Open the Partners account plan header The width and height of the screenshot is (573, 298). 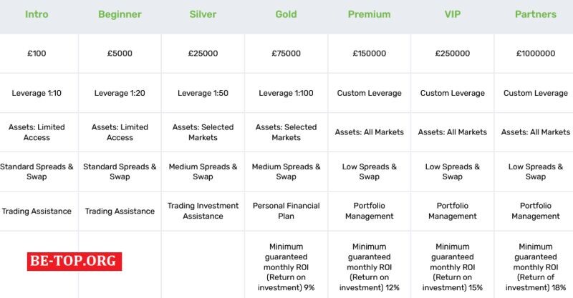pos(535,14)
